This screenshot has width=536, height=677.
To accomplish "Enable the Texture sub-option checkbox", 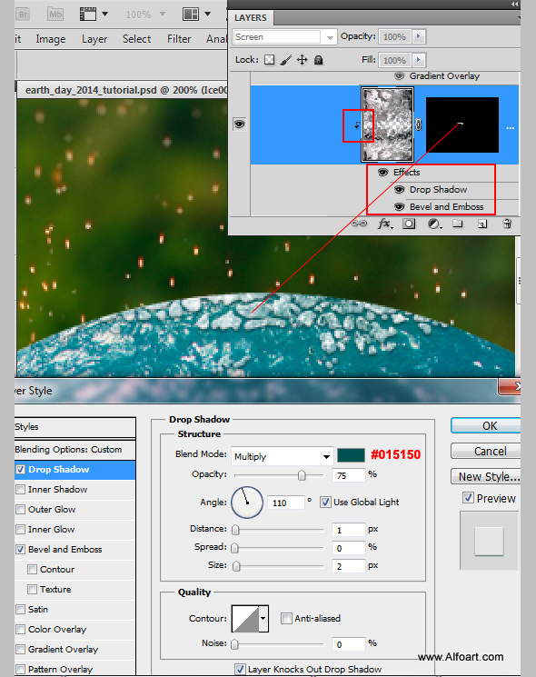I will coord(32,589).
